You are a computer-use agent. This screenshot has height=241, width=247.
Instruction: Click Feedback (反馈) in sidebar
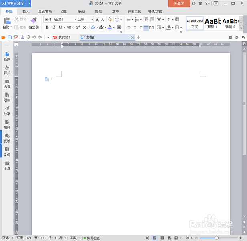click(7, 138)
